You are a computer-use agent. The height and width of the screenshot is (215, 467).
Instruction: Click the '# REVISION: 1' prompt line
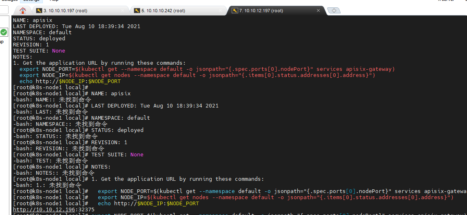tap(70, 143)
